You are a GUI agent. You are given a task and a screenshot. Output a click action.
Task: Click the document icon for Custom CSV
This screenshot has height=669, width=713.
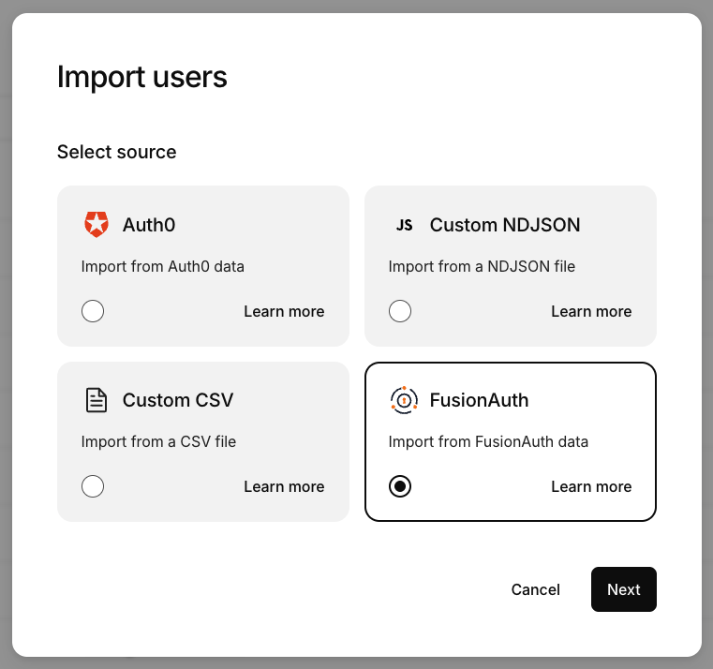point(97,400)
